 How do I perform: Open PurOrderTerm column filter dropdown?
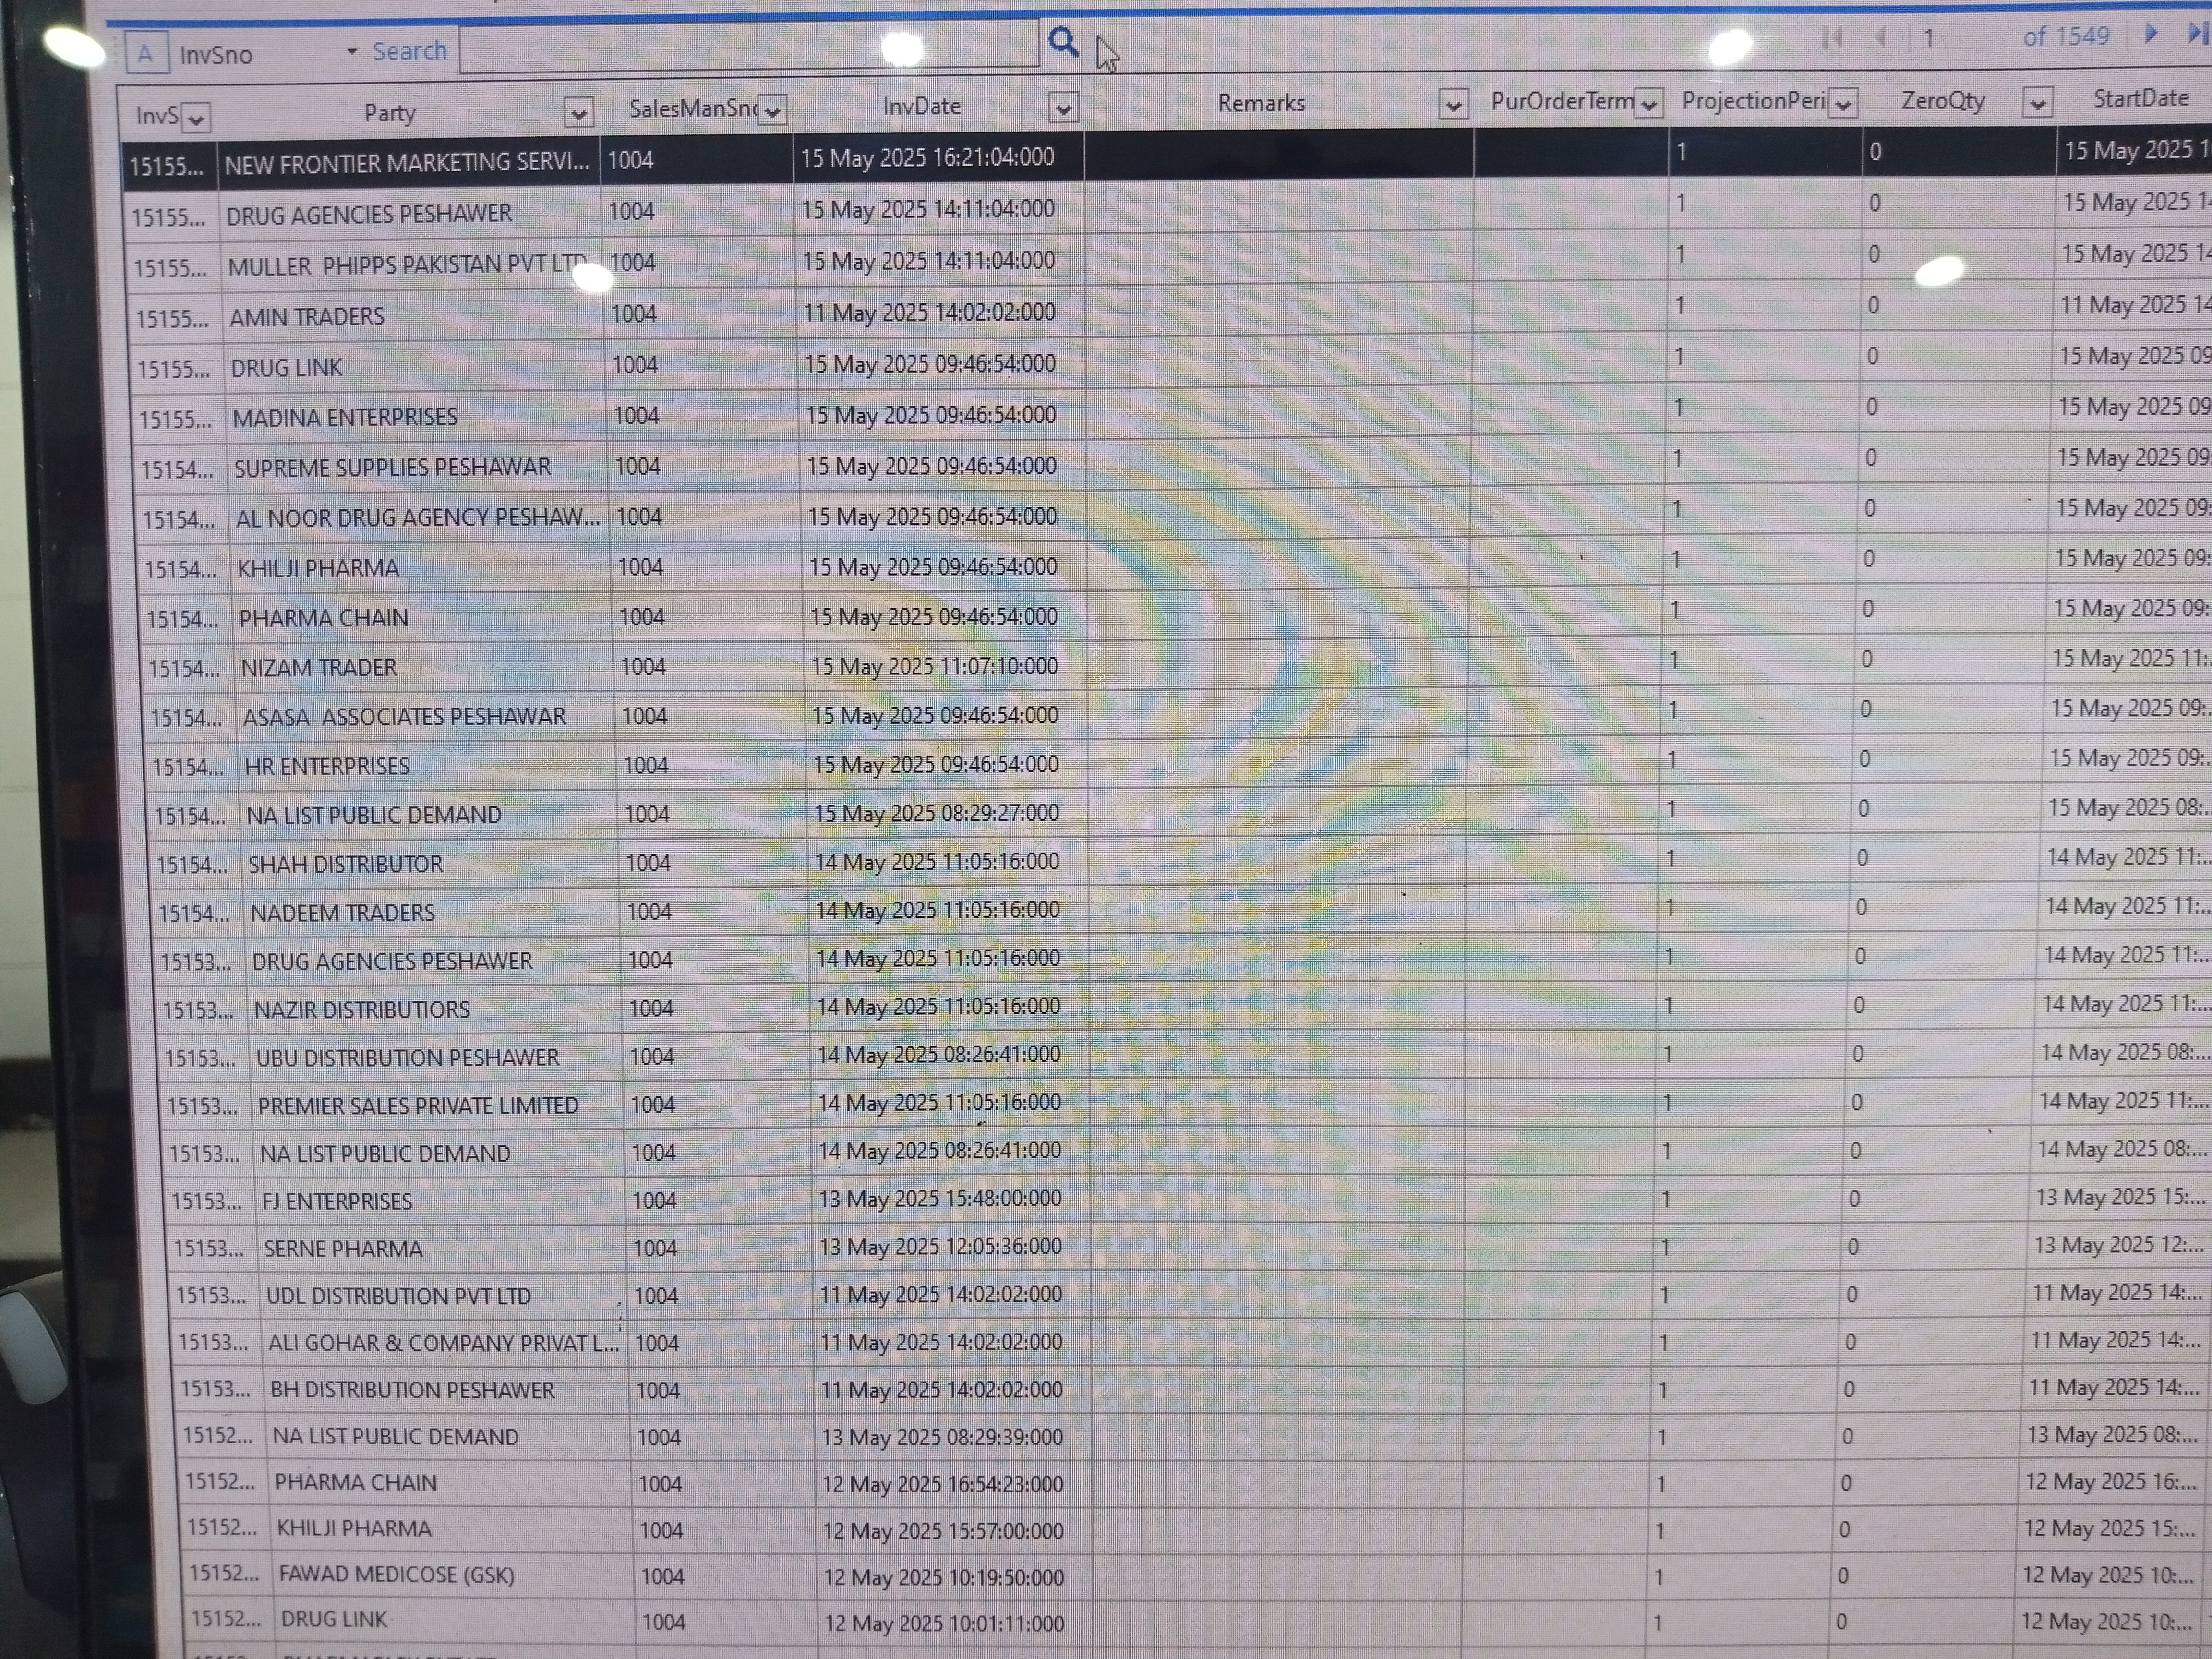[1649, 103]
